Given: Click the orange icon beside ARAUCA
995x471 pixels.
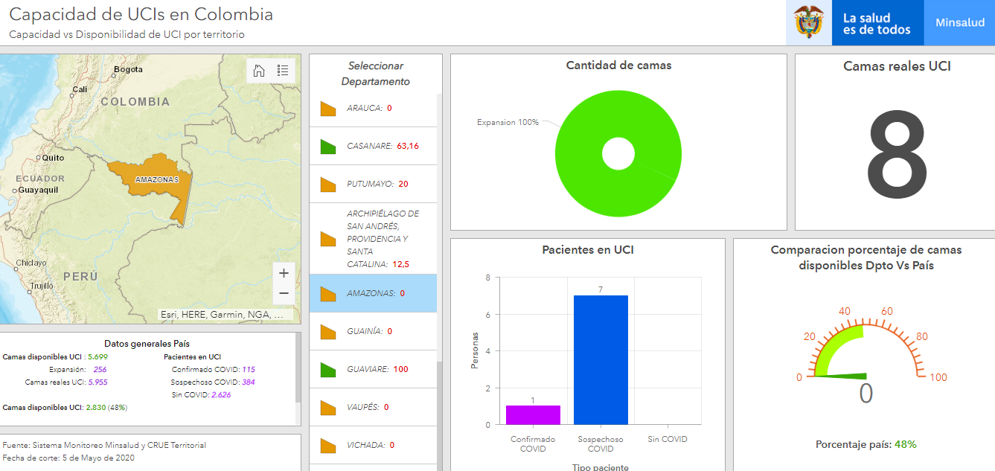Looking at the screenshot, I should point(328,109).
